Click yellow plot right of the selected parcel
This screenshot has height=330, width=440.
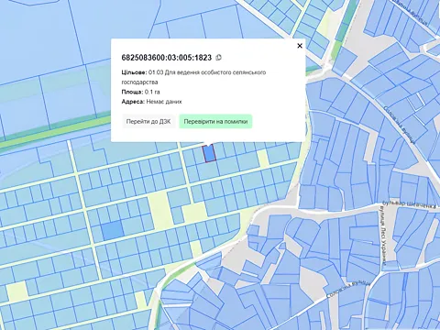point(263,159)
